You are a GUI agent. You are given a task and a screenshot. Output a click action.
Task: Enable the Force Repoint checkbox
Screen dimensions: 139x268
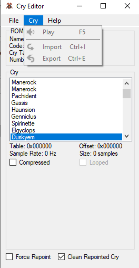pos(9,257)
